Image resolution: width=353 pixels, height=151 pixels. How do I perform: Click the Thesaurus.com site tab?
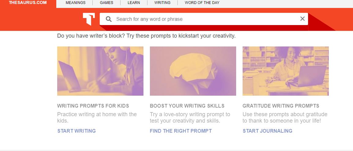(x=28, y=3)
